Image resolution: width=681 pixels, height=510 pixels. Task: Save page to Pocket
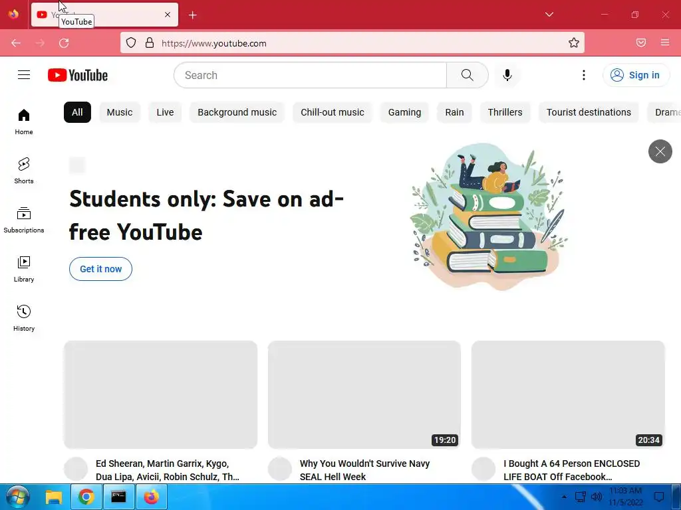(641, 43)
